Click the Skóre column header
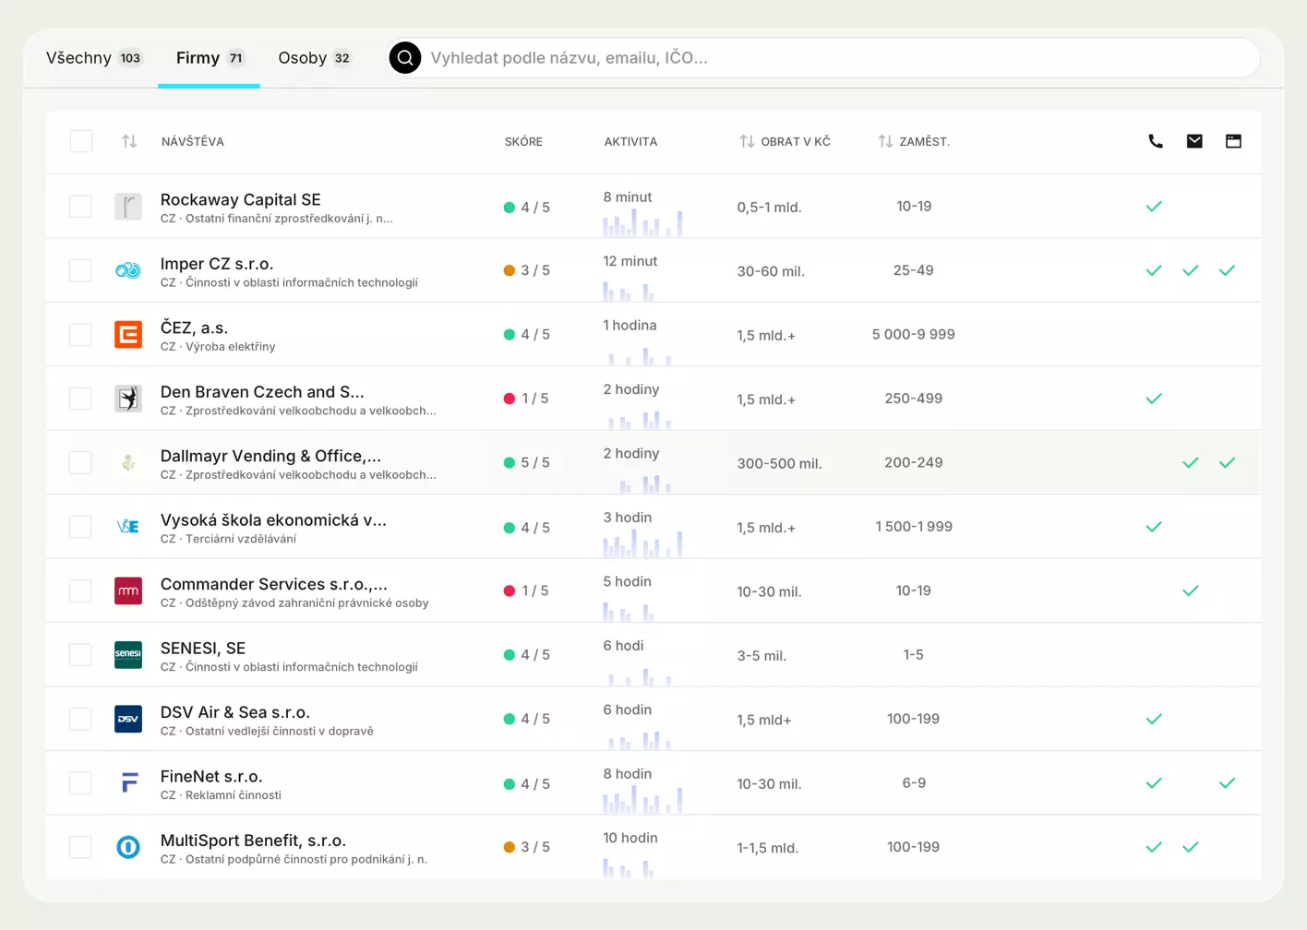The width and height of the screenshot is (1307, 930). (523, 141)
